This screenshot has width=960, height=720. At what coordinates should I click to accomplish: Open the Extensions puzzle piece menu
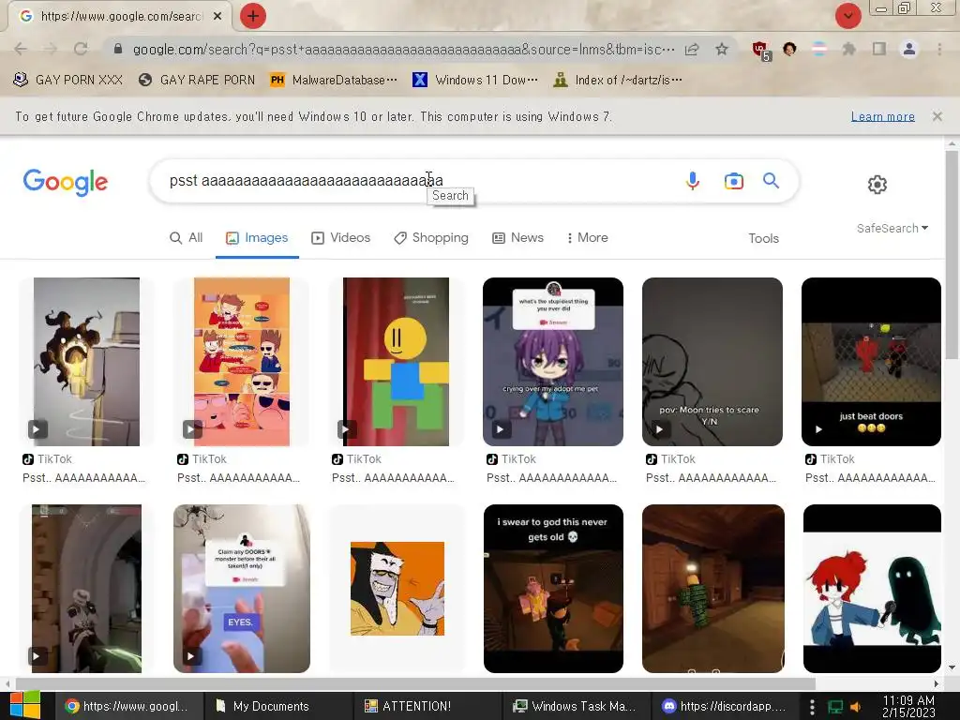pyautogui.click(x=849, y=49)
